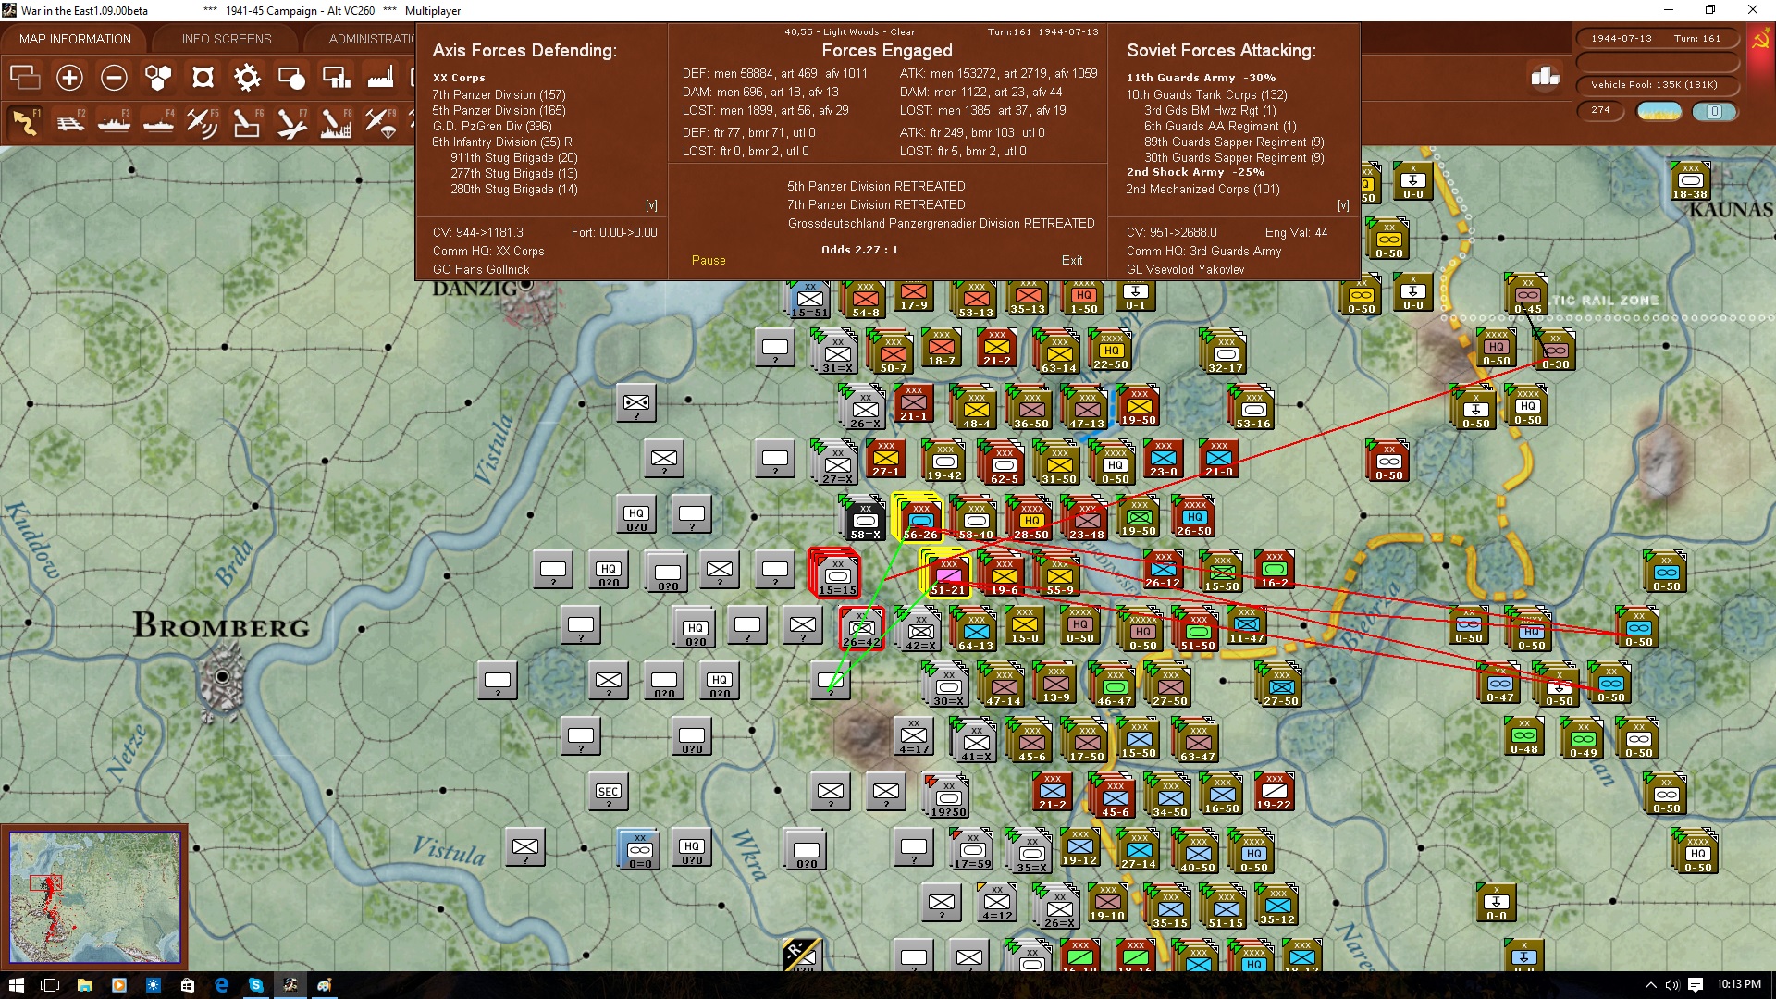Viewport: 1776px width, 999px height.
Task: Click the Pause button in combat report
Action: tap(709, 261)
